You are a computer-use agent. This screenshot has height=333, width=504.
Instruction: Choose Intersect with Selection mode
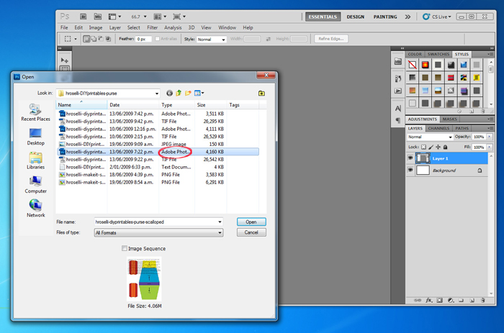tap(108, 39)
